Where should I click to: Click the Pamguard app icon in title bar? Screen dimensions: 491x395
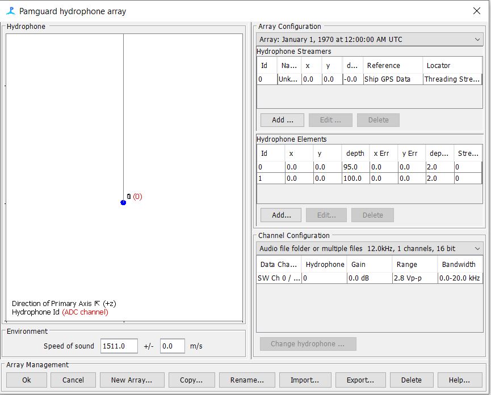(x=10, y=11)
